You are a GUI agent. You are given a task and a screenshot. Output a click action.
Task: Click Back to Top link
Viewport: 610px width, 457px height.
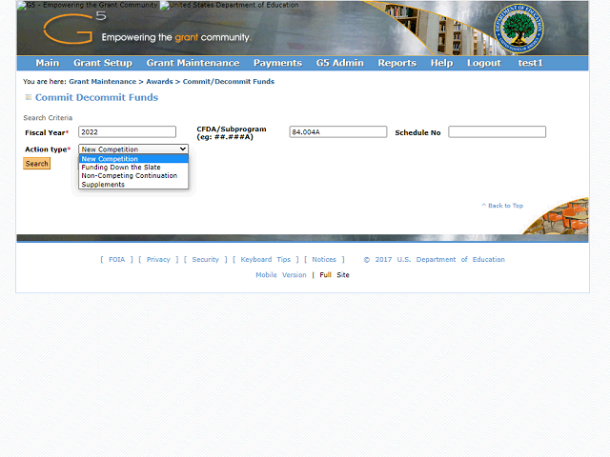502,206
